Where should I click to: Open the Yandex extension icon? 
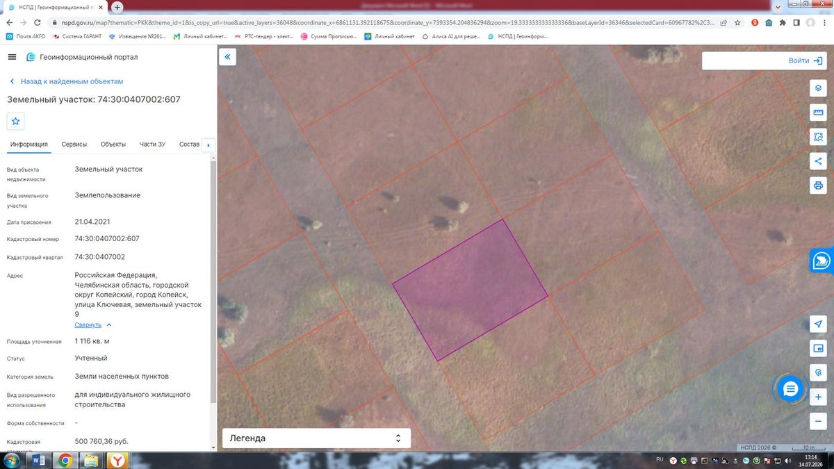(754, 22)
